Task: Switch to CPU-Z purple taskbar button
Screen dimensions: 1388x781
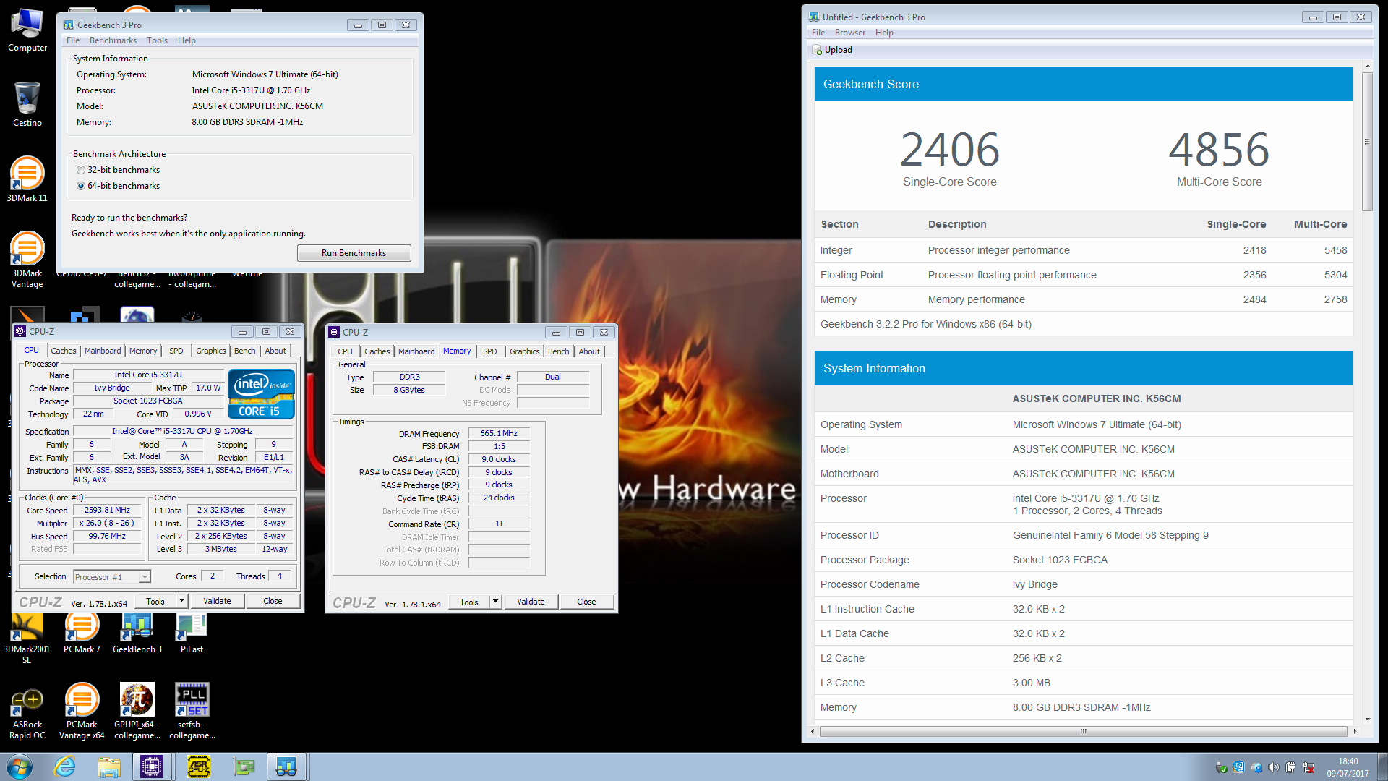Action: pyautogui.click(x=153, y=767)
